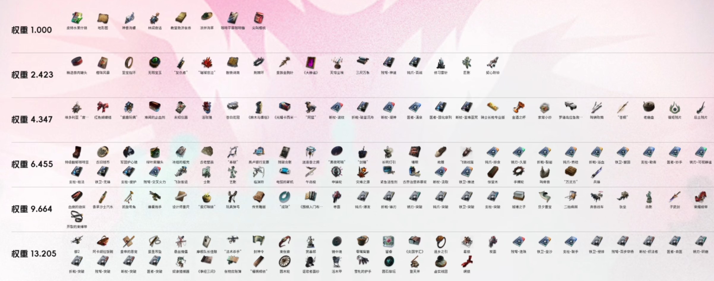Viewport: 714px width, 281px height.
Task: Click the 玩具弹弓 slingshot icon
Action: (233, 197)
